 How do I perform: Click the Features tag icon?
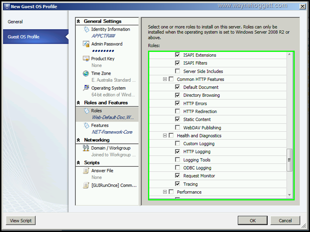86,126
